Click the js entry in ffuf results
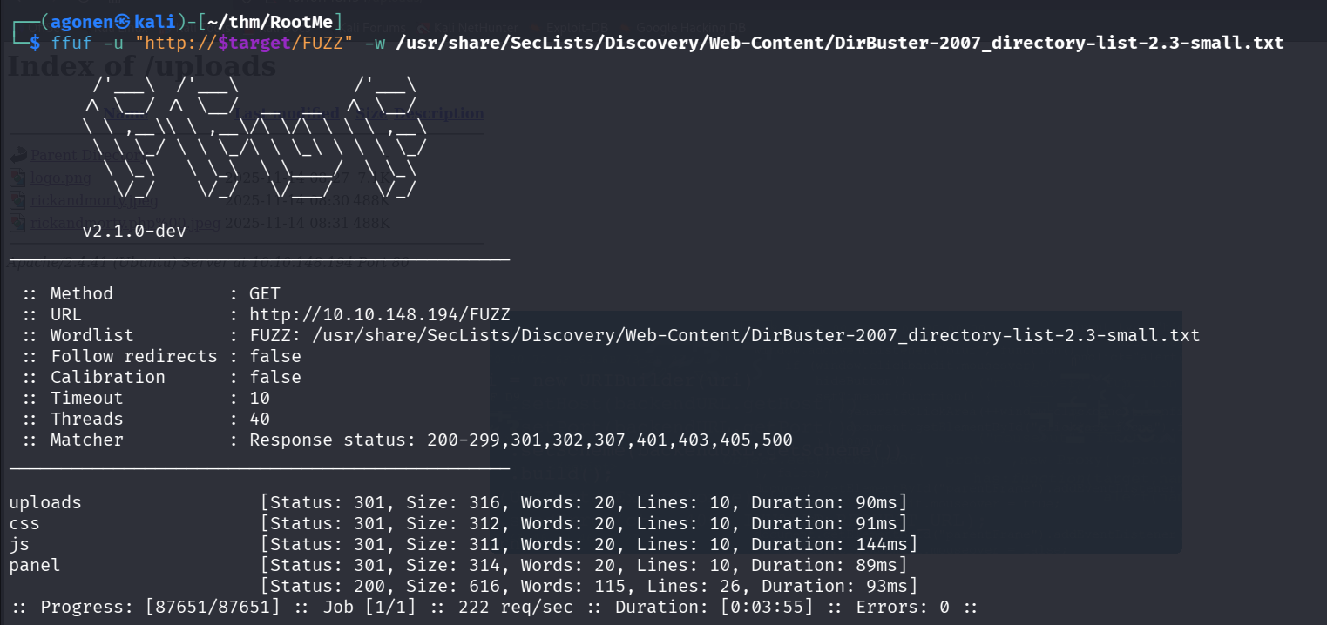Screen dimensions: 1327x625 [x=19, y=545]
